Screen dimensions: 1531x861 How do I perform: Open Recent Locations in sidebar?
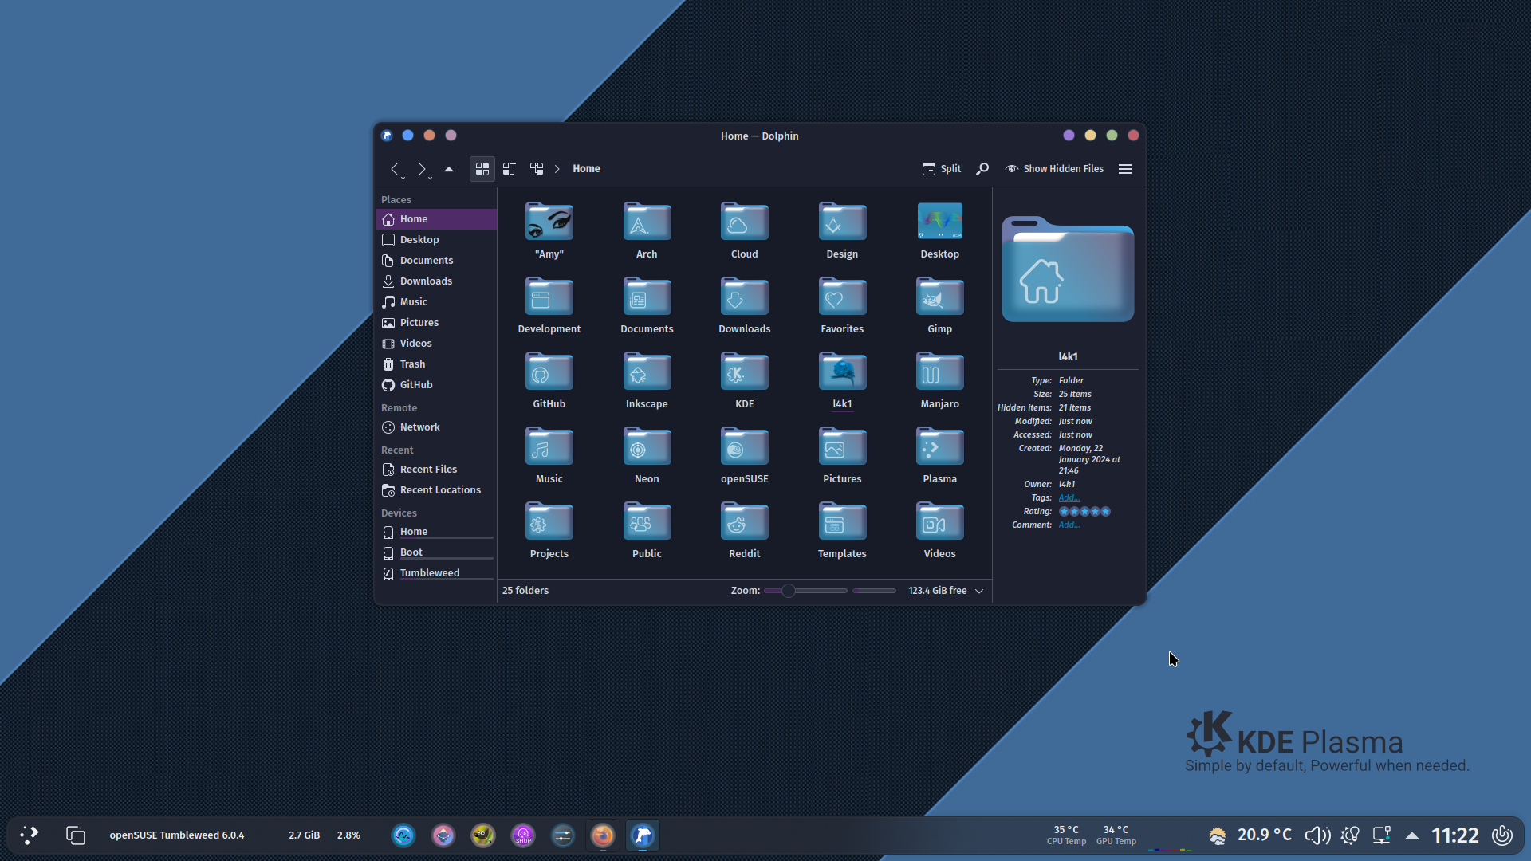436,490
